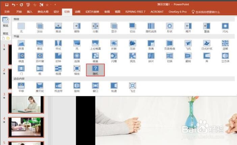Apply the 随机线条 (Random Bars) transition
Screen dimensions: 237x145
(x=151, y=28)
